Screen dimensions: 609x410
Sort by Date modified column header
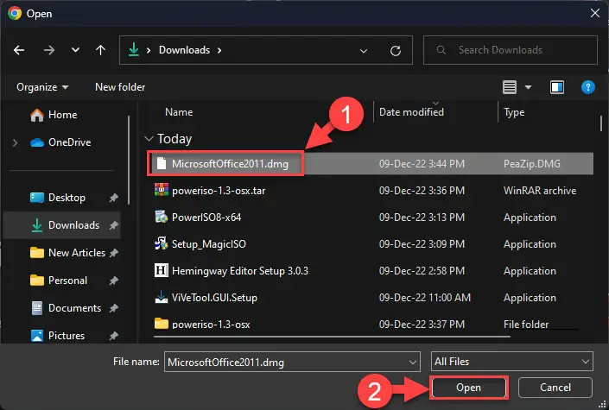[411, 112]
